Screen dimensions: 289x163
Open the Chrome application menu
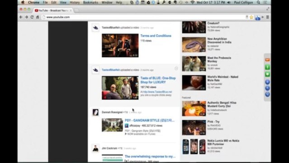click(x=33, y=2)
